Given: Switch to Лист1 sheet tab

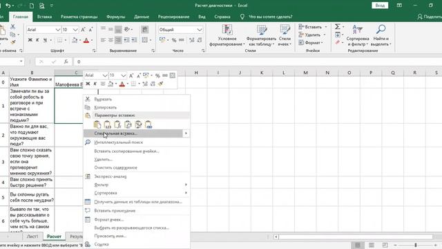Looking at the screenshot, I should (32, 237).
